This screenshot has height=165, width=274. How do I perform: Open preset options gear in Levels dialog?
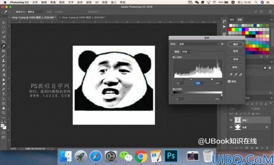[222, 44]
